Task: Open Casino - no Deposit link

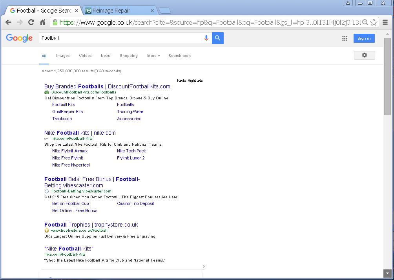Action: [x=135, y=203]
